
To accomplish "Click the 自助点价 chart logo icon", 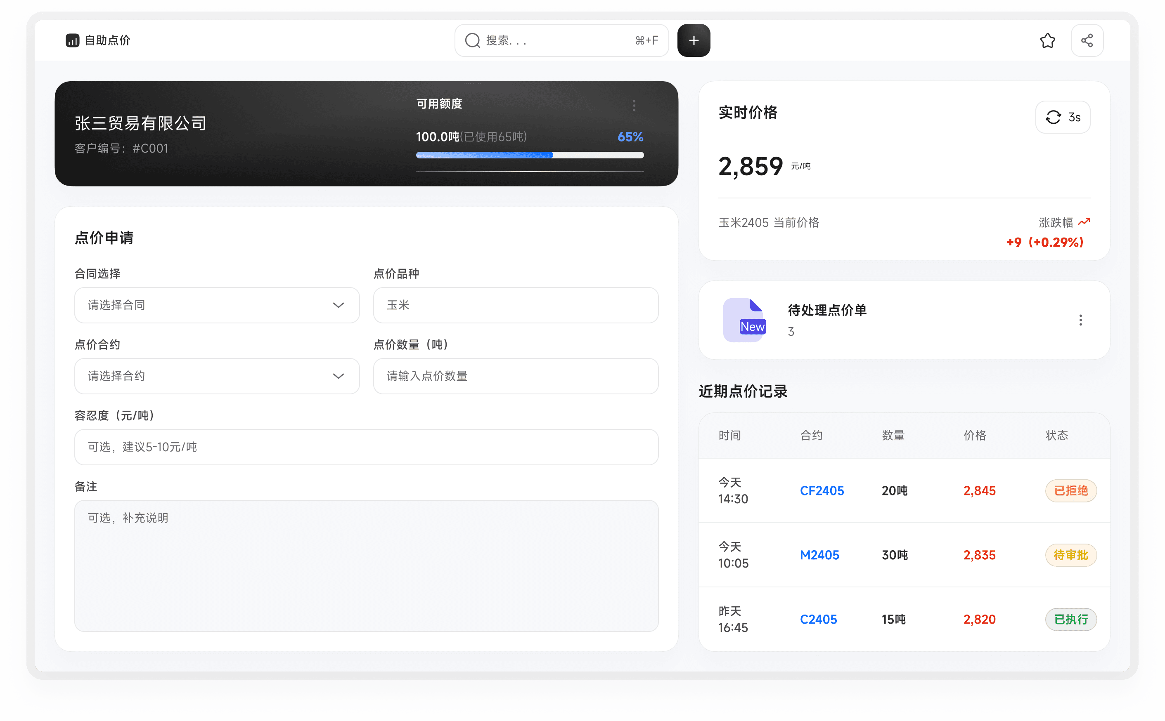I will 73,40.
